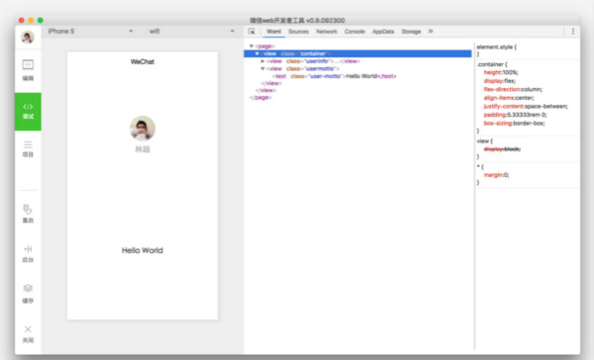This screenshot has width=594, height=360.
Task: Click the box-sizing:border-box property
Action: tap(514, 123)
